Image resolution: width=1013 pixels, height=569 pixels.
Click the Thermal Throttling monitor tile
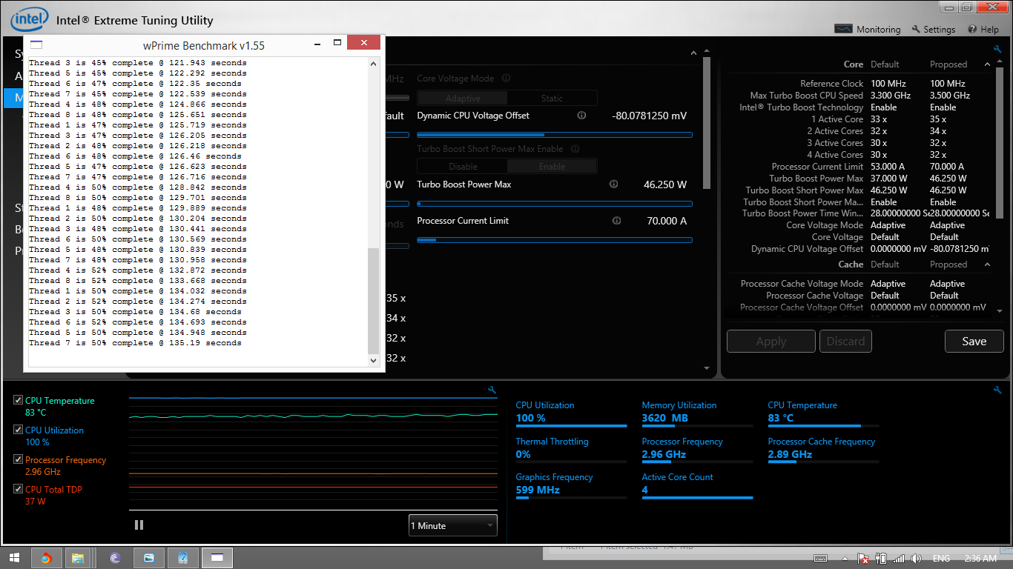571,448
